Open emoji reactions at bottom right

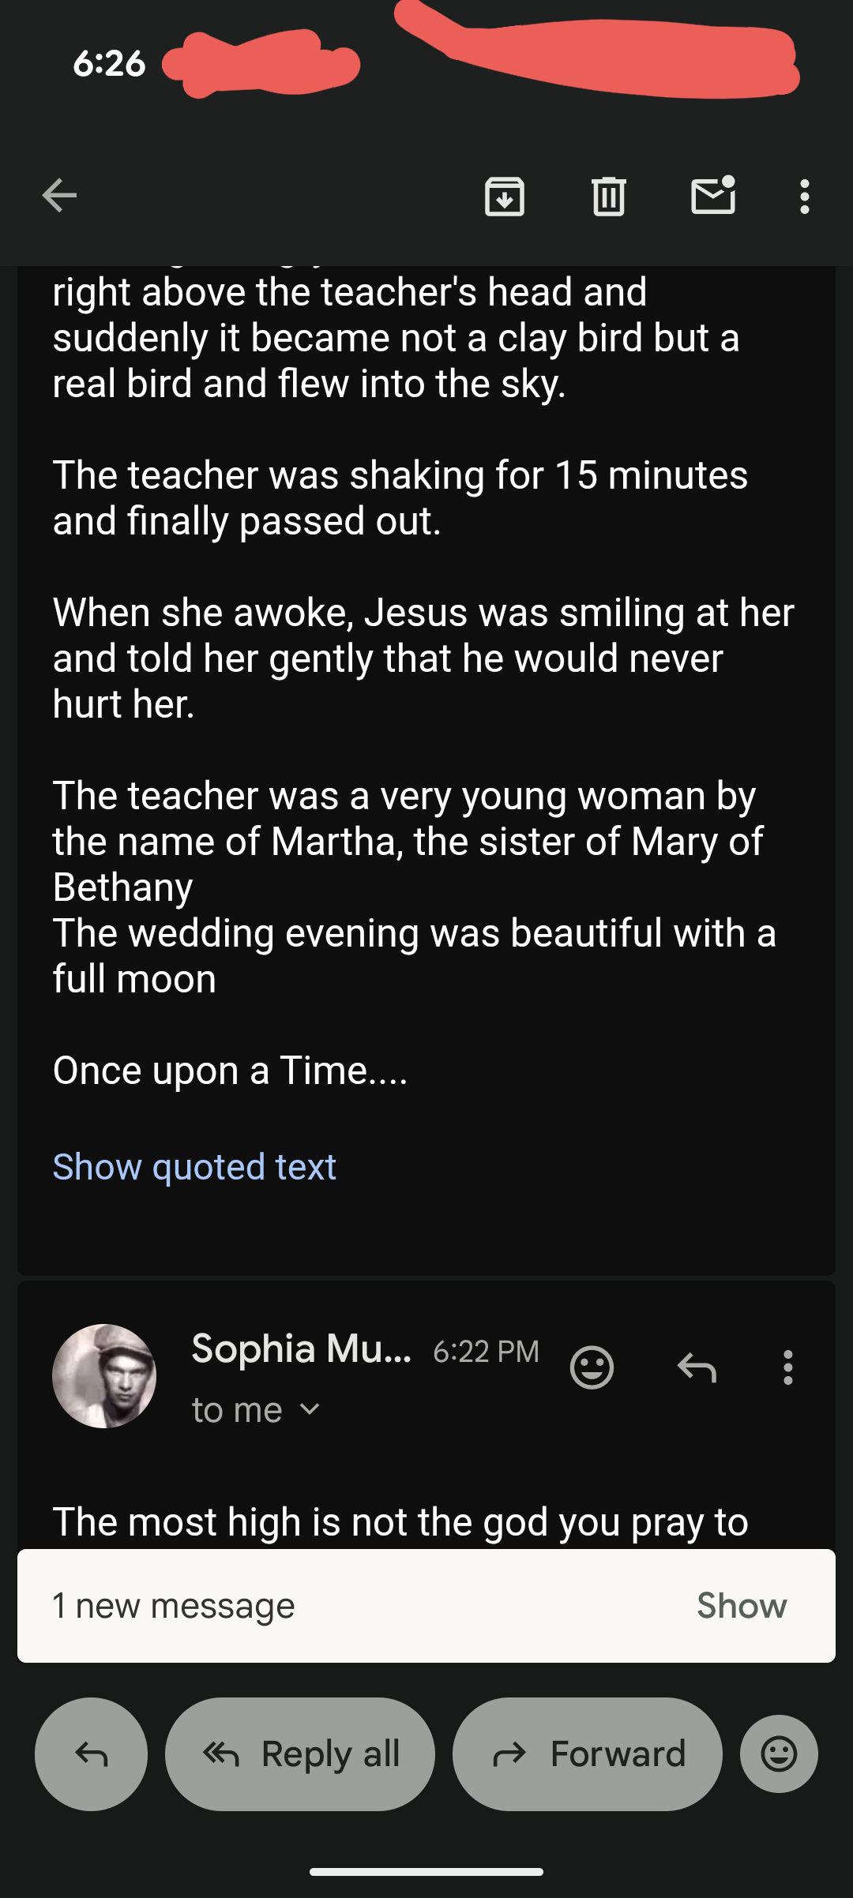(779, 1754)
